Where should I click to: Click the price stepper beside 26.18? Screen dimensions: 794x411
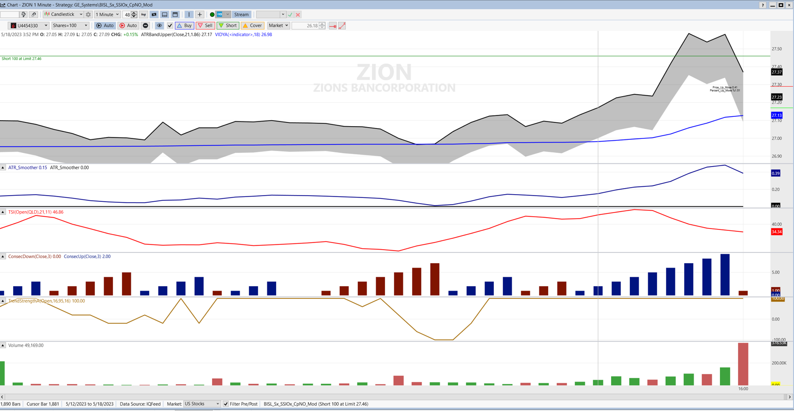click(322, 26)
